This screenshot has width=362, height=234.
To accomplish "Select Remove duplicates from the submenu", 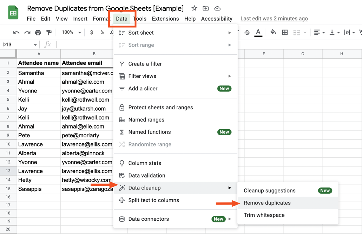I will coord(268,202).
